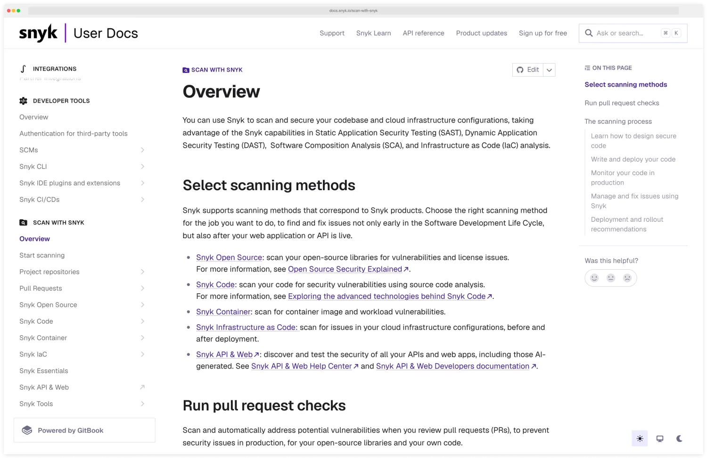Jump to Select scanning methods section
The image size is (707, 458).
626,85
